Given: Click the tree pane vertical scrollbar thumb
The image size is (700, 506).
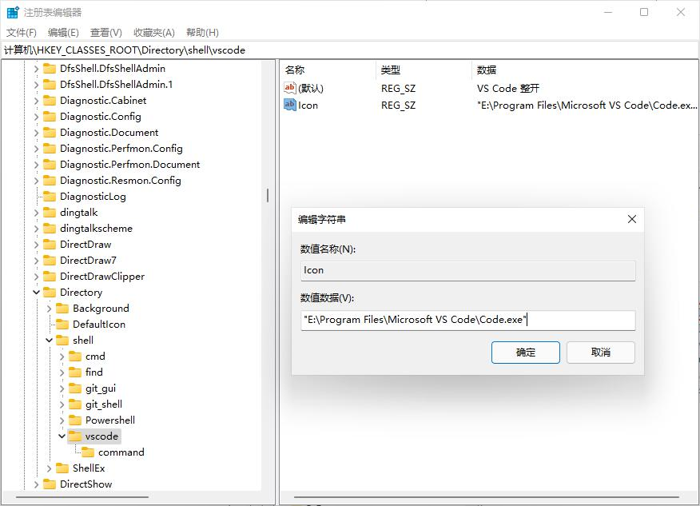Looking at the screenshot, I should pyautogui.click(x=268, y=195).
